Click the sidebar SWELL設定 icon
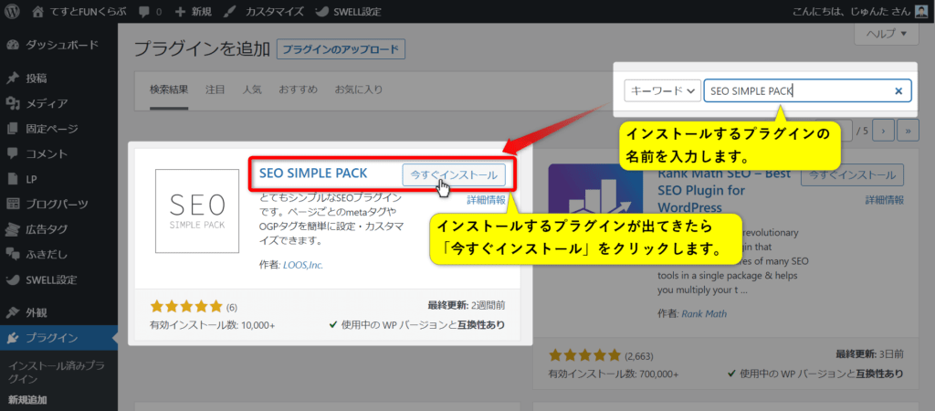 point(13,279)
